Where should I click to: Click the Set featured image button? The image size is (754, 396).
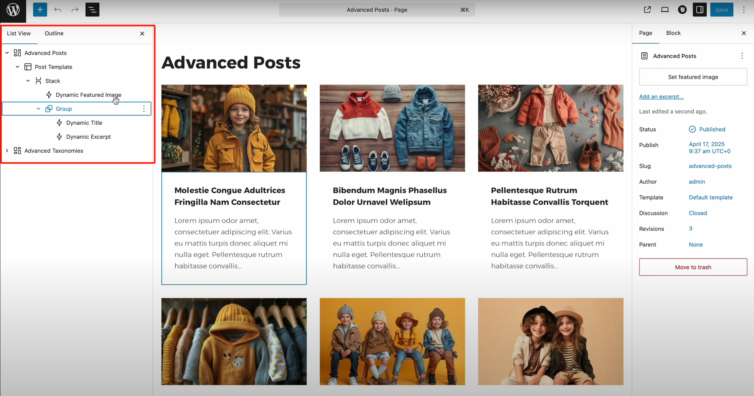(x=693, y=77)
